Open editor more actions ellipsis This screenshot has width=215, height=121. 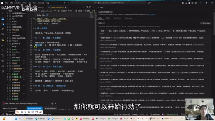click(x=93, y=7)
